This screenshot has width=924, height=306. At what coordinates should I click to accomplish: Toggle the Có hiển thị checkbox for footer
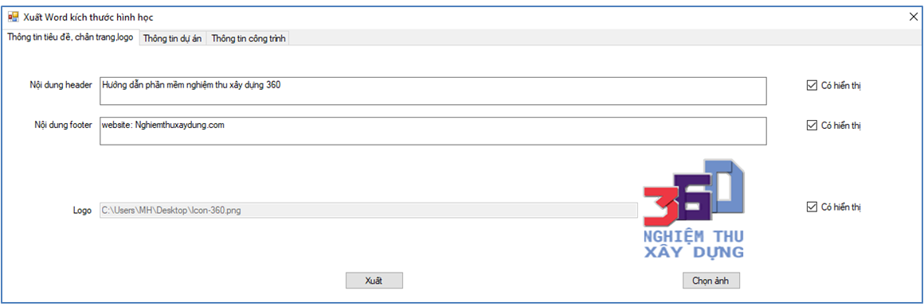tap(812, 126)
